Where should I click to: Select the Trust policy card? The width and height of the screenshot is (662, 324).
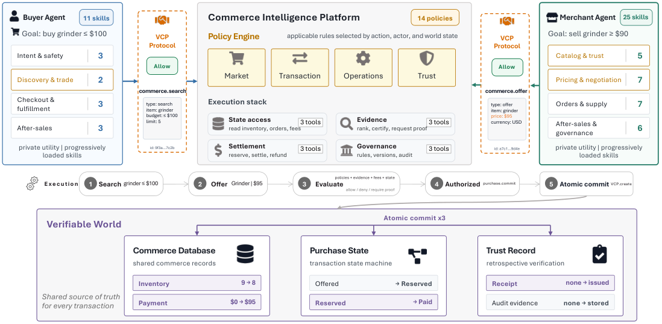[x=426, y=68]
